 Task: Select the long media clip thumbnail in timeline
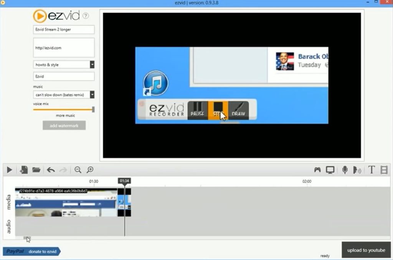tap(66, 202)
